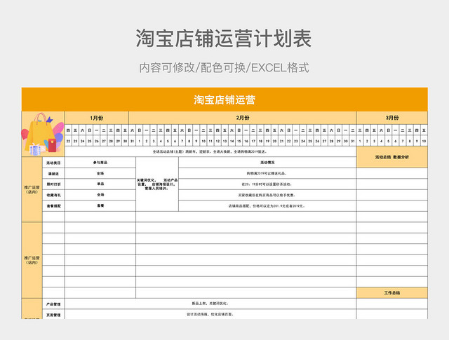This screenshot has width=449, height=340.
Task: Select the 收藏有礼 row label
Action: pos(53,195)
